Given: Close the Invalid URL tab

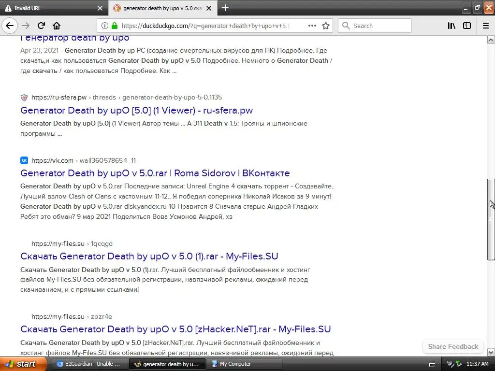Looking at the screenshot, I should coord(100,8).
